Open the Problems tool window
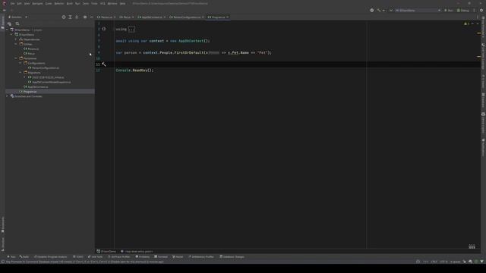The height and width of the screenshot is (273, 486). tap(142, 256)
